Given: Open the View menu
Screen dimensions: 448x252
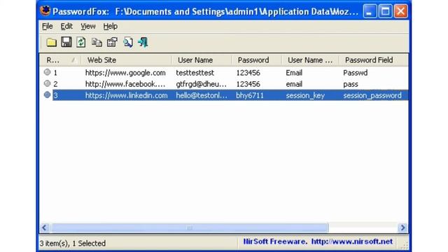Looking at the screenshot, I should [88, 27].
